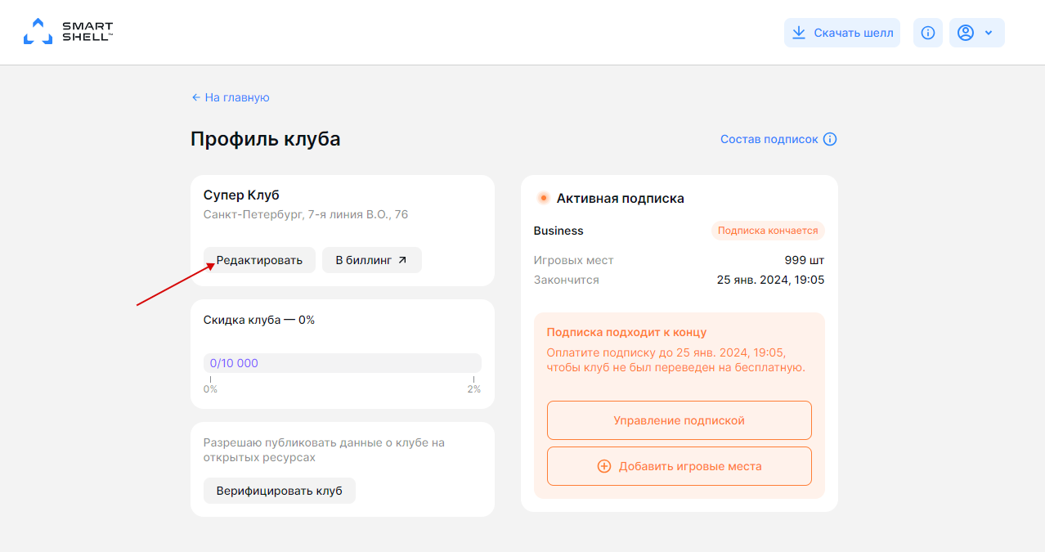The width and height of the screenshot is (1045, 552).
Task: Click the SmartShell logo
Action: coord(70,32)
